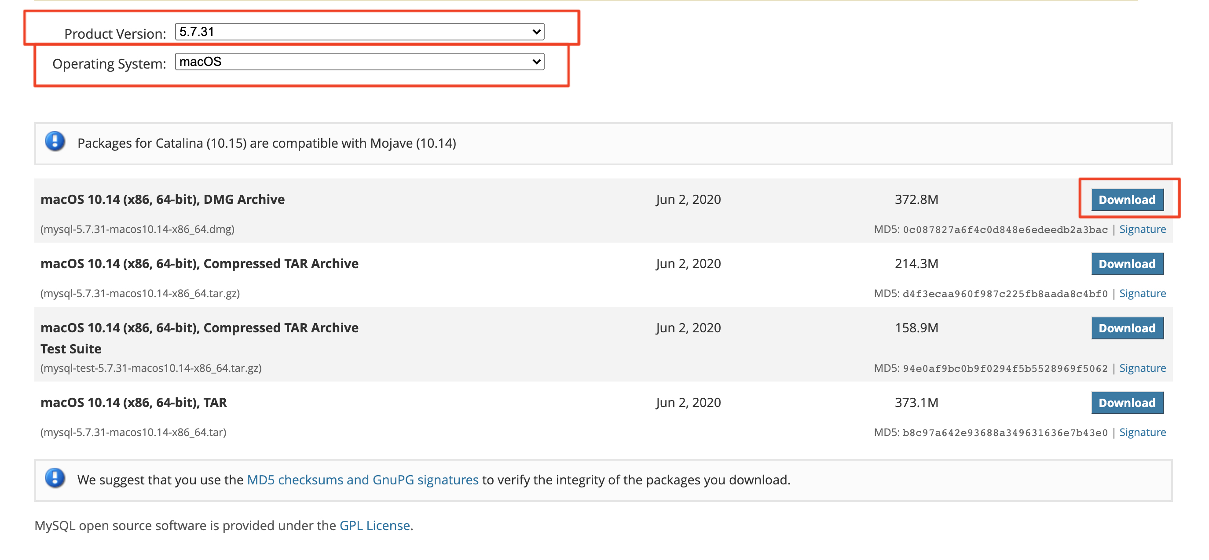Image resolution: width=1209 pixels, height=560 pixels.
Task: Select the mysql-5.7.31-macos10.14-x86_64.tar.gz filename text
Action: click(140, 294)
